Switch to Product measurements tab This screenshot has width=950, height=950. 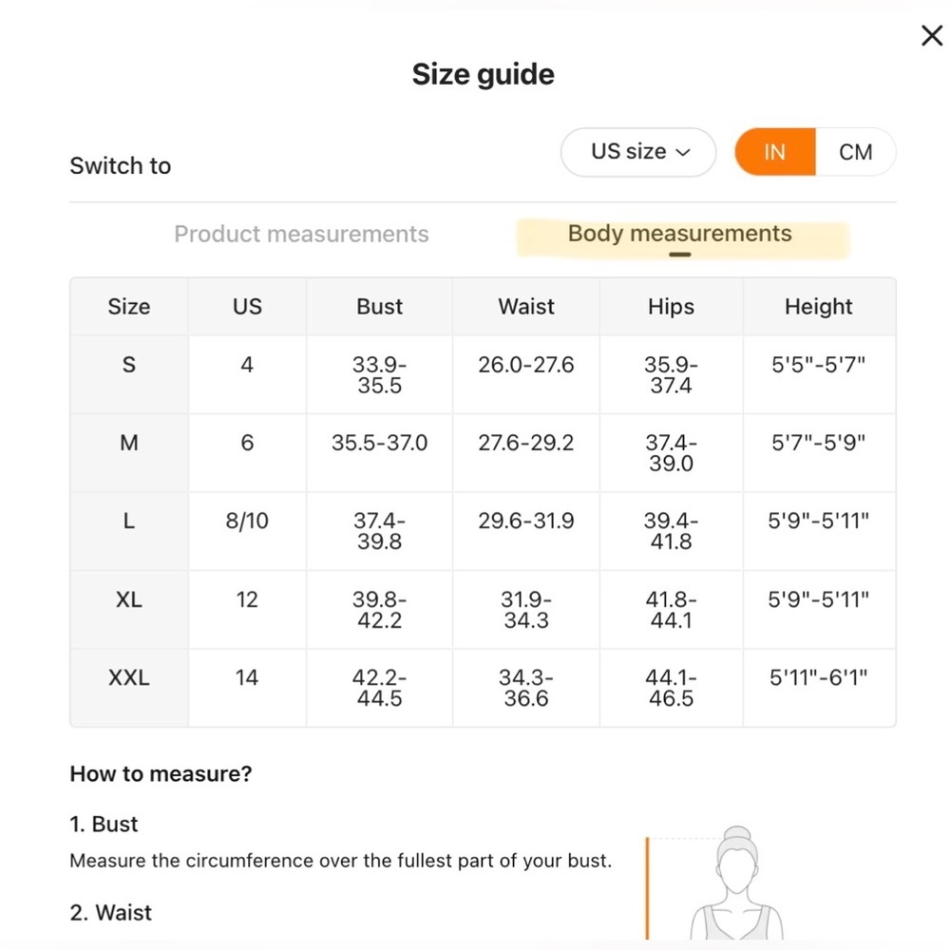pyautogui.click(x=301, y=234)
